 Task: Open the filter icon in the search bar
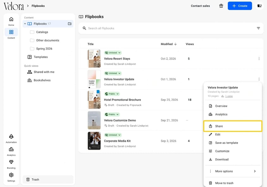[258, 28]
